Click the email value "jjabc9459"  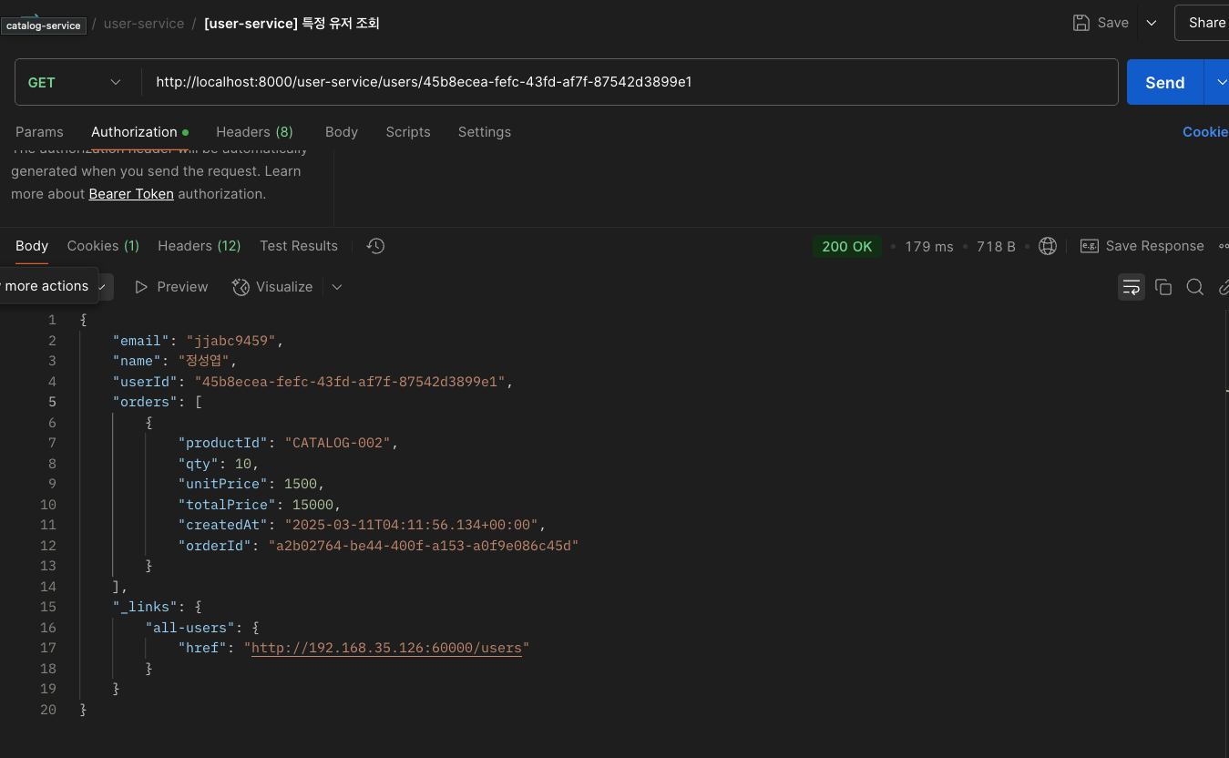click(230, 341)
